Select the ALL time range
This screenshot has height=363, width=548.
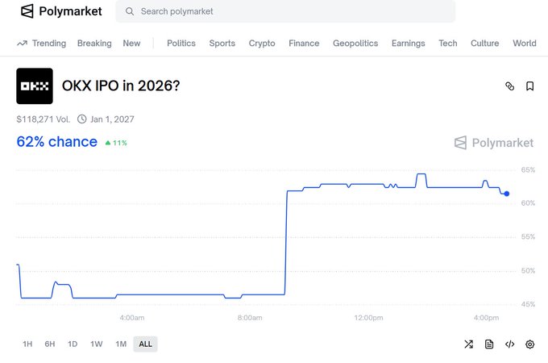(x=145, y=344)
